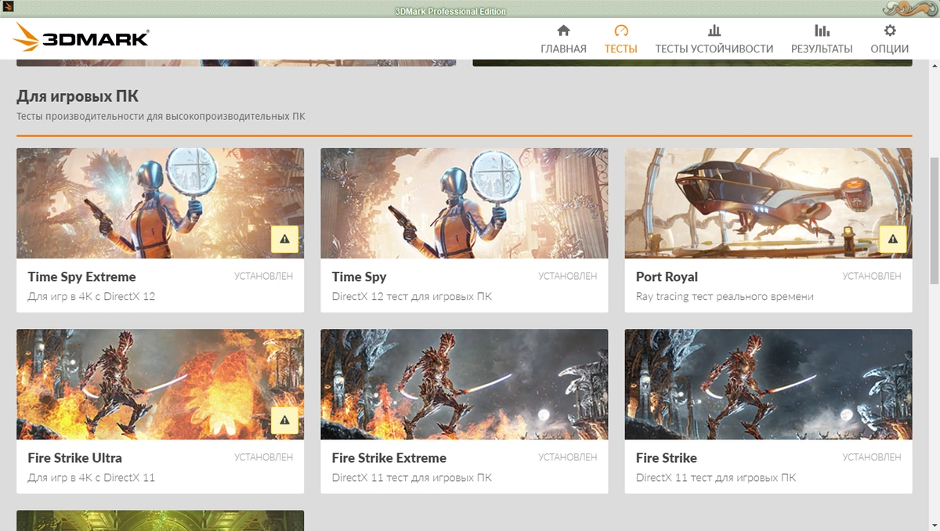Click 'Ray tracing тест реального времени'
The width and height of the screenshot is (940, 531).
725,297
